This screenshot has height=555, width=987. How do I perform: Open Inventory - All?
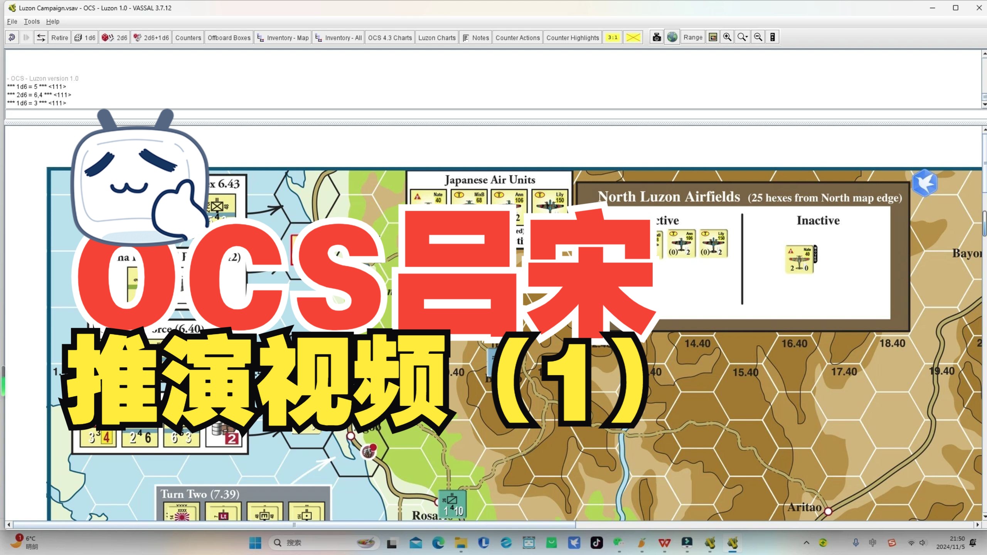click(339, 37)
